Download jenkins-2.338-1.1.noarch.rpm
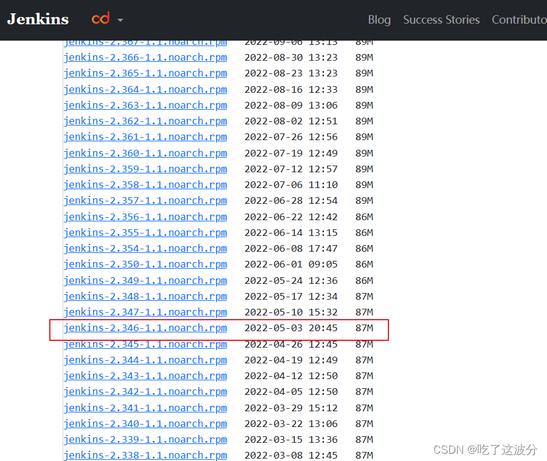547x461 pixels. click(145, 456)
